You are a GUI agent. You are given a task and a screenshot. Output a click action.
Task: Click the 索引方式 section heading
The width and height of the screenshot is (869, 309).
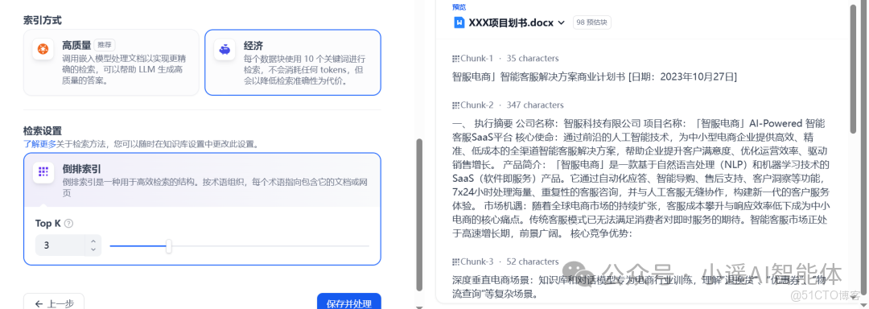click(42, 20)
